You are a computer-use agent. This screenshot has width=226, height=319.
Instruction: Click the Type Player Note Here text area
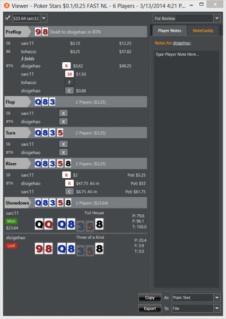pyautogui.click(x=186, y=169)
